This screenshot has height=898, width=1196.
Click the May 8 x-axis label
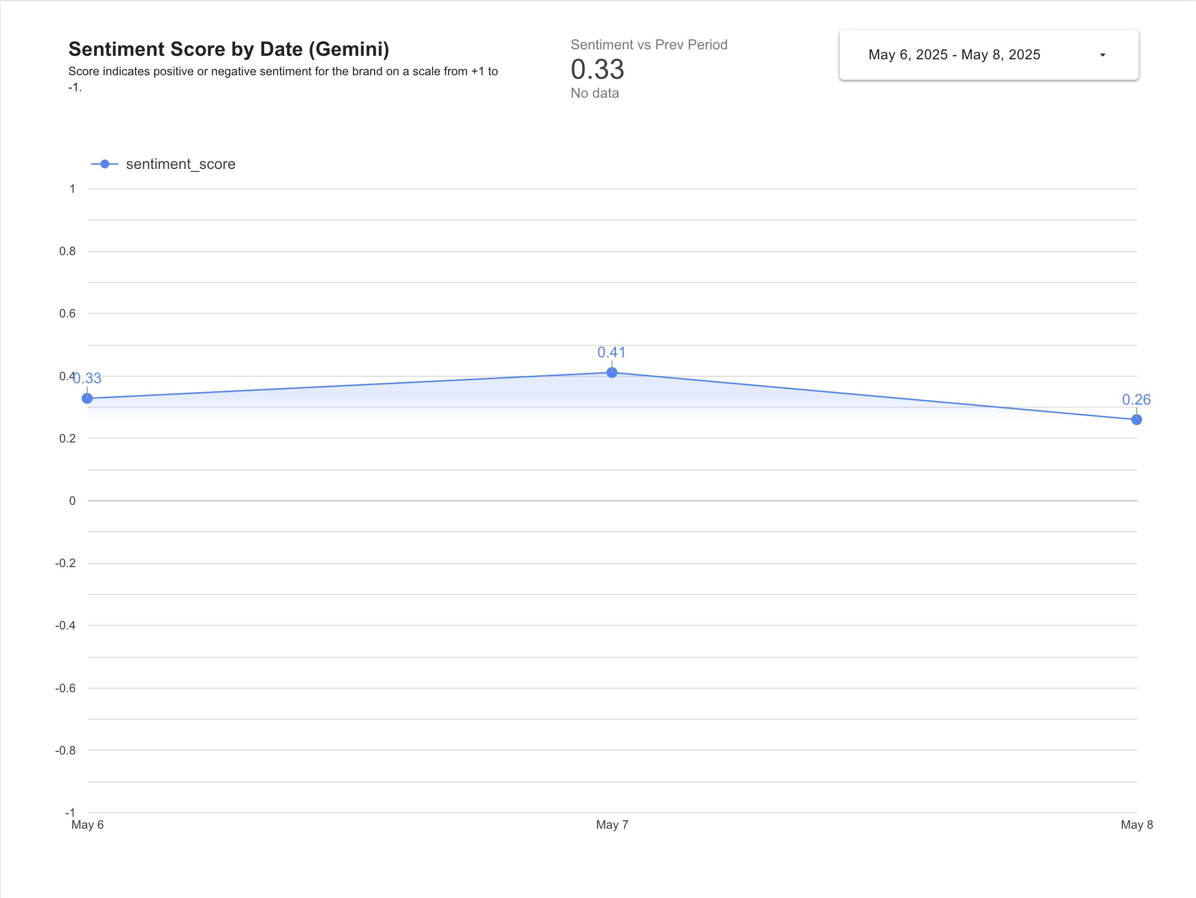pos(1137,824)
